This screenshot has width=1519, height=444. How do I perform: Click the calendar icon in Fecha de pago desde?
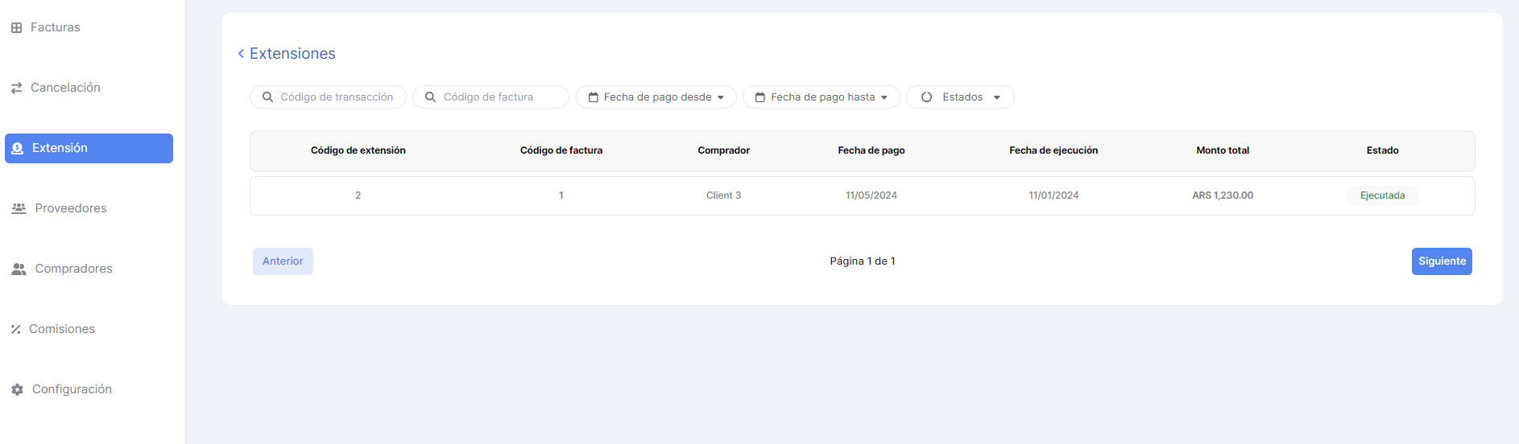[593, 97]
